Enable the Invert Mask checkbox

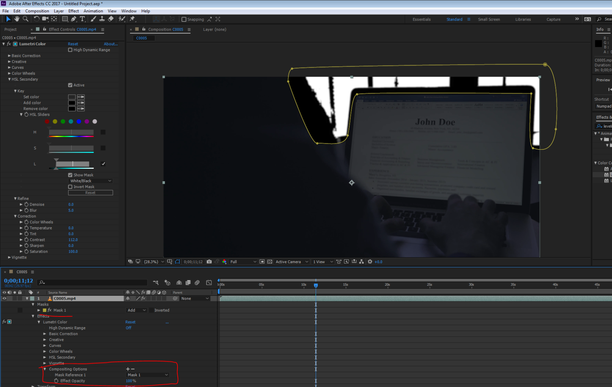point(70,187)
